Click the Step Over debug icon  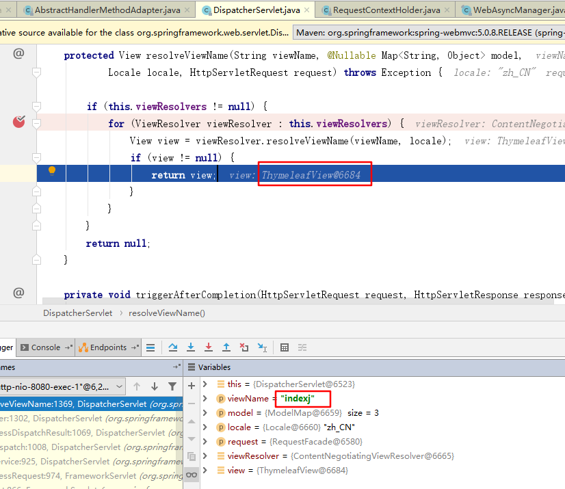[x=173, y=347]
